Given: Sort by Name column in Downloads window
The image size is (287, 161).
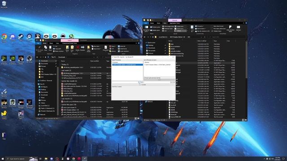Looking at the screenshot, I should click(x=63, y=61).
